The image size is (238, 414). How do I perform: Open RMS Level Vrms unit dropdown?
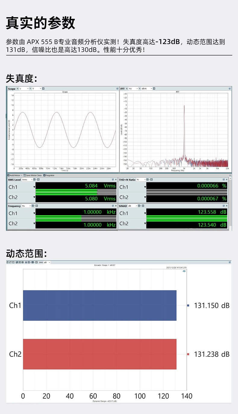coord(27,179)
